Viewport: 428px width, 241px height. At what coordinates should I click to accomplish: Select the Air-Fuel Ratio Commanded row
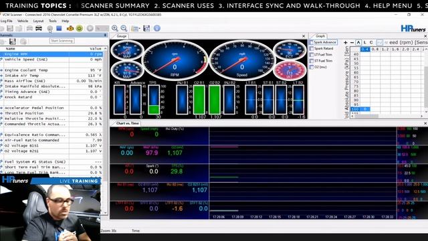click(x=51, y=140)
